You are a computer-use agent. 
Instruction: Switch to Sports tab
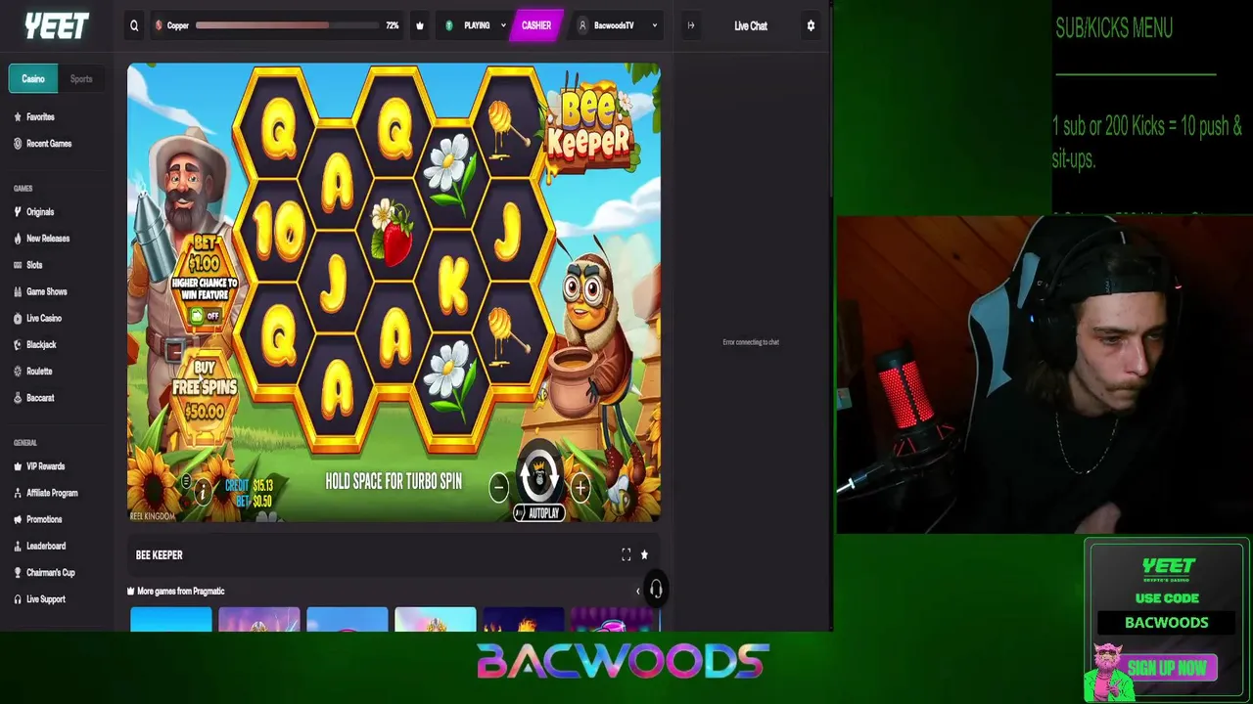[81, 79]
